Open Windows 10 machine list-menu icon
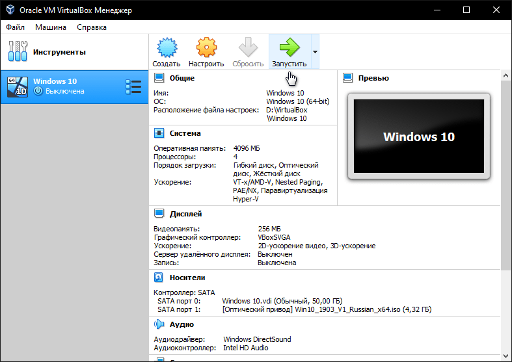This screenshot has width=512, height=362. pos(133,87)
